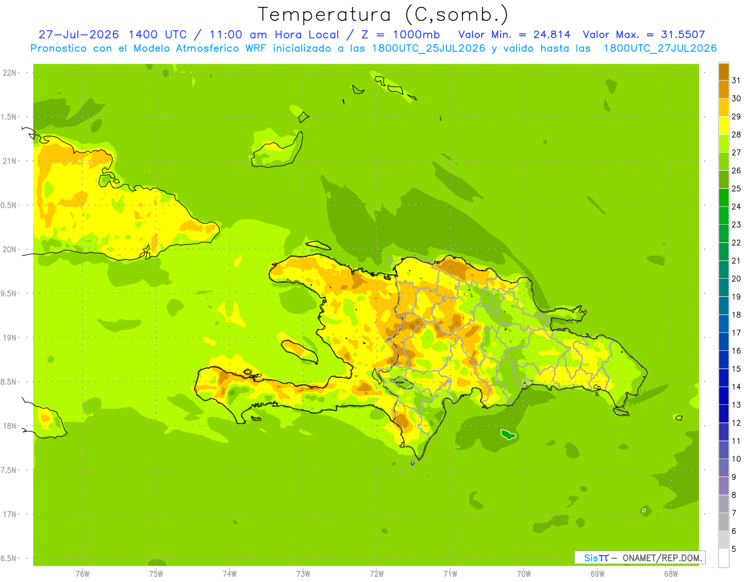Image resolution: width=753 pixels, height=582 pixels.
Task: Click the "75W" longitude label
Action: (156, 573)
